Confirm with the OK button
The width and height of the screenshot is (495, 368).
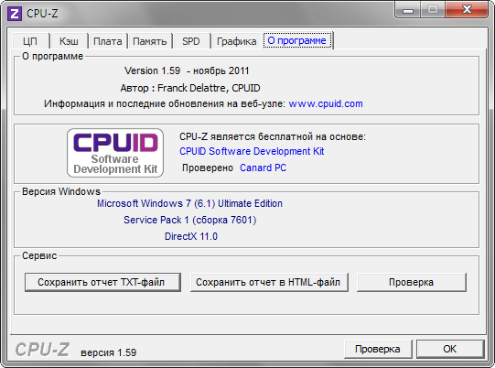[450, 349]
